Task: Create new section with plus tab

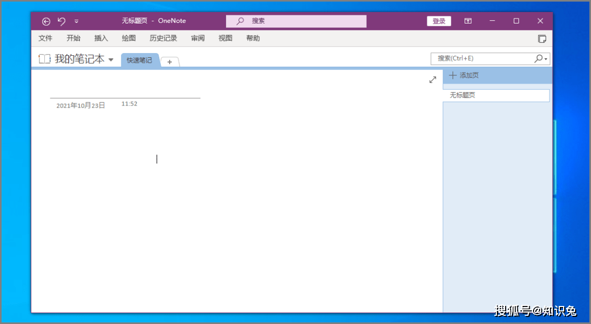Action: tap(170, 62)
